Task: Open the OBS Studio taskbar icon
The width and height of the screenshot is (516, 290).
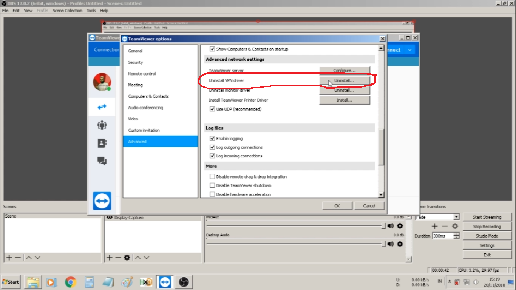Action: 184,282
